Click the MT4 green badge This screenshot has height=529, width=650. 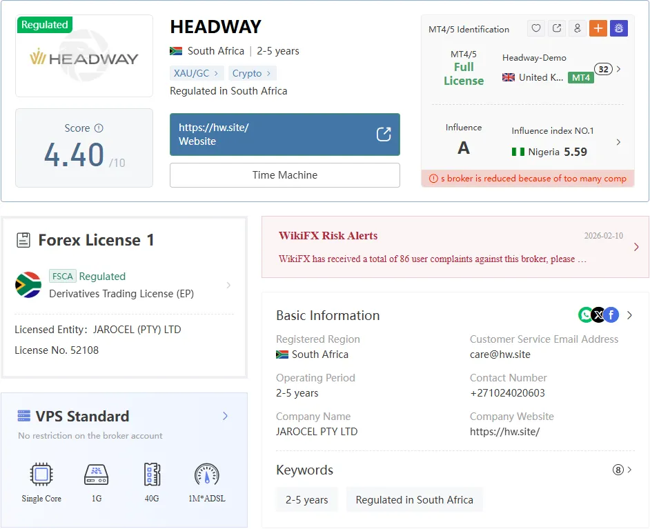[x=581, y=77]
